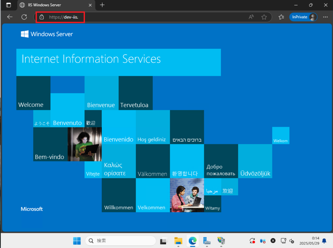Screen dimensions: 333x248
Task: Click the 환영합니다 tile
Action: (187, 161)
